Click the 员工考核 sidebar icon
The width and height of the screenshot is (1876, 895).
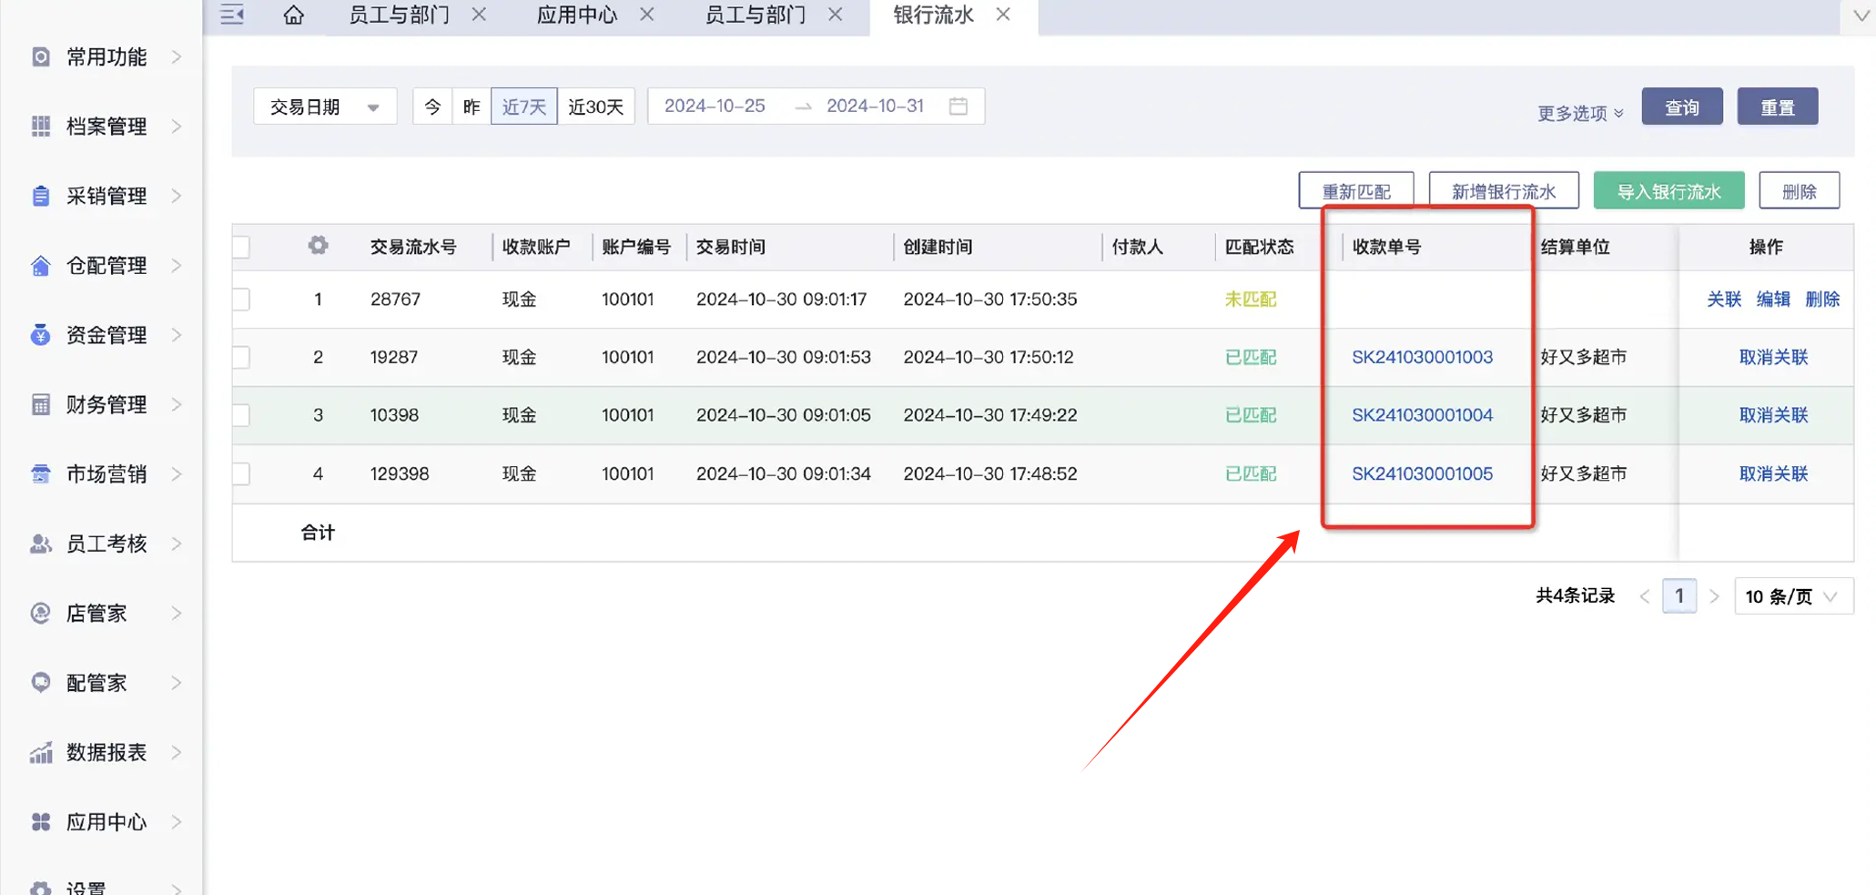click(41, 544)
